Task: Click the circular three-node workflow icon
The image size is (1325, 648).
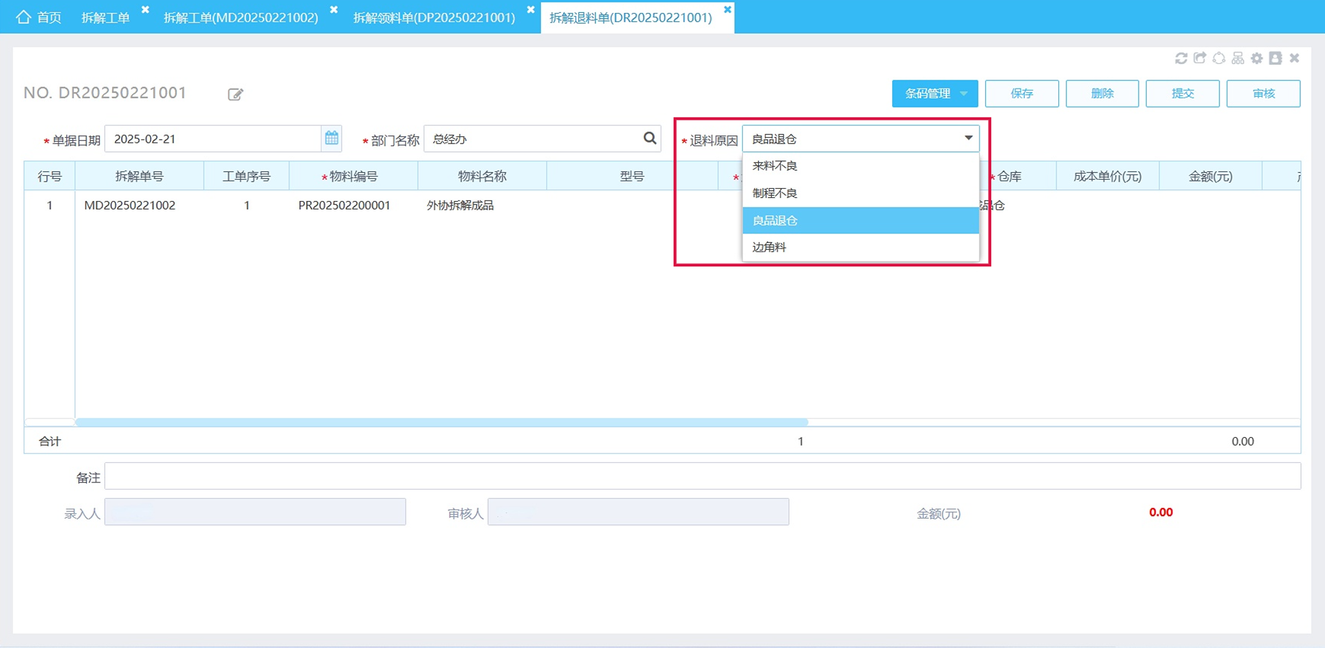Action: point(1219,58)
